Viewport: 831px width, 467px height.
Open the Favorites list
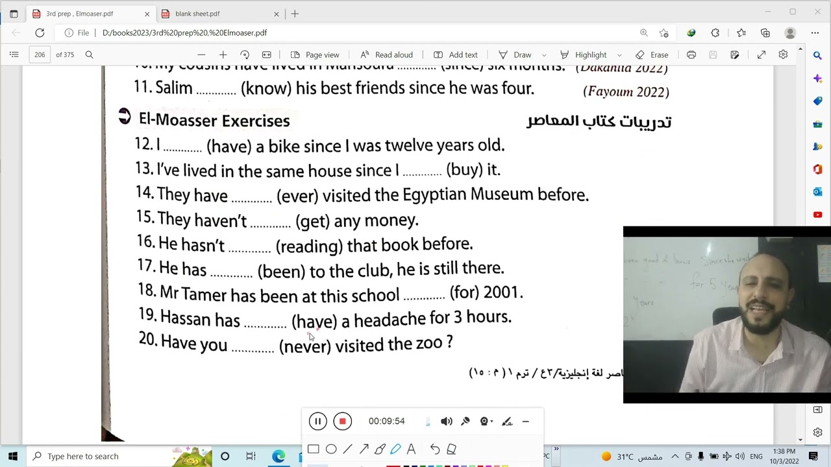(741, 32)
